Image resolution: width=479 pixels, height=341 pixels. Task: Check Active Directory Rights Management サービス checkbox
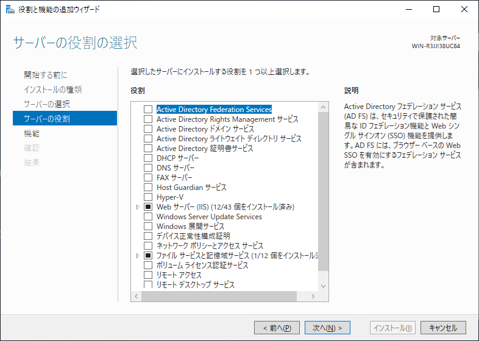click(148, 119)
